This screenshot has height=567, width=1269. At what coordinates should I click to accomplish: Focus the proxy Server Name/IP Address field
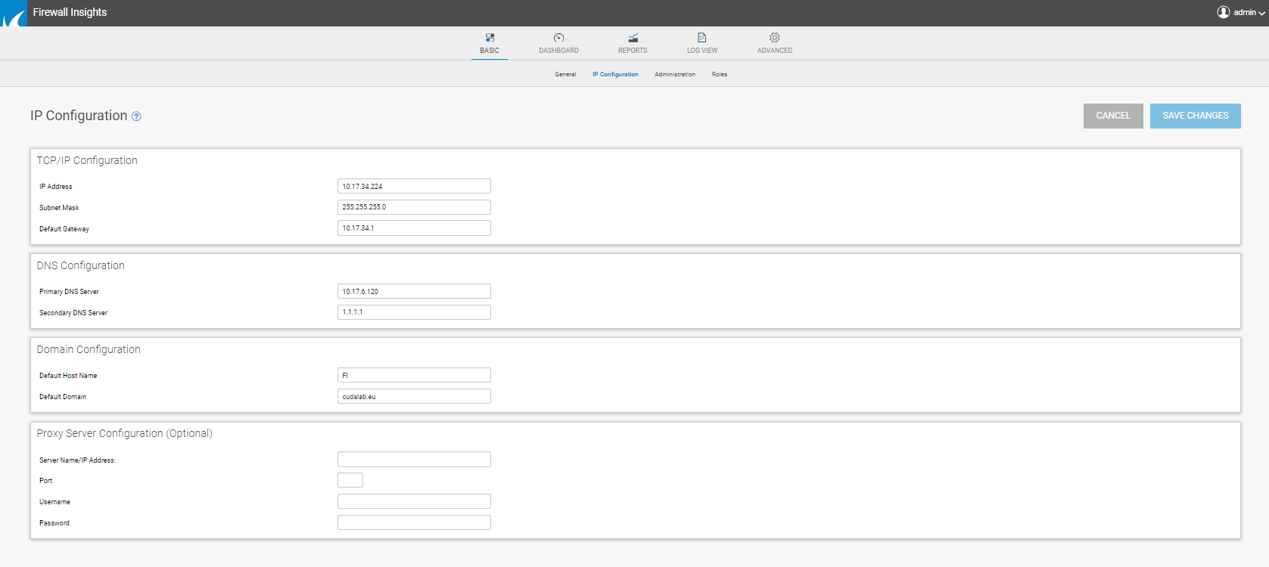pos(414,460)
